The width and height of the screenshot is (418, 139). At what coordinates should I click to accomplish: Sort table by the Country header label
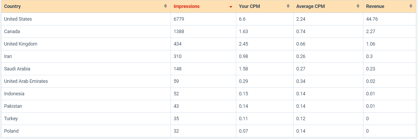pyautogui.click(x=12, y=6)
